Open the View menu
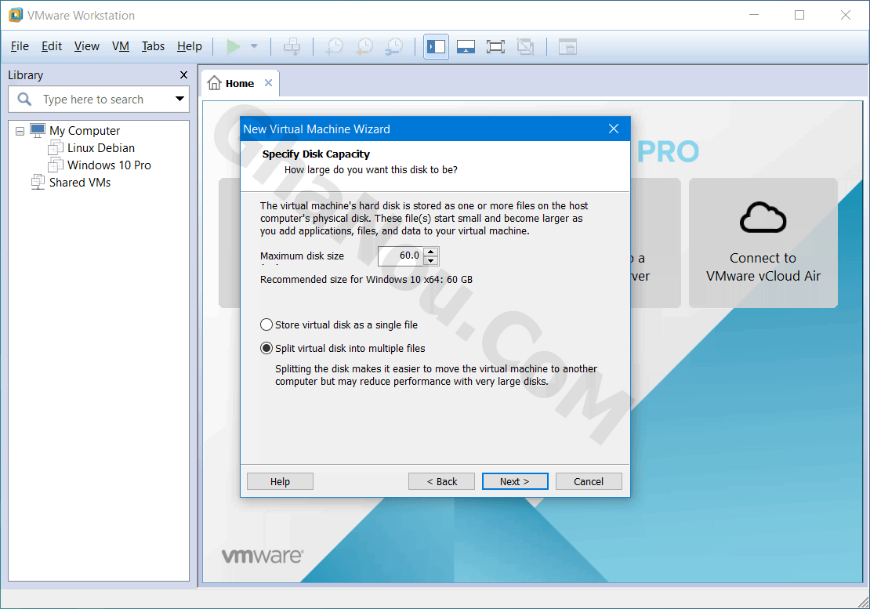Image resolution: width=870 pixels, height=609 pixels. pyautogui.click(x=87, y=46)
